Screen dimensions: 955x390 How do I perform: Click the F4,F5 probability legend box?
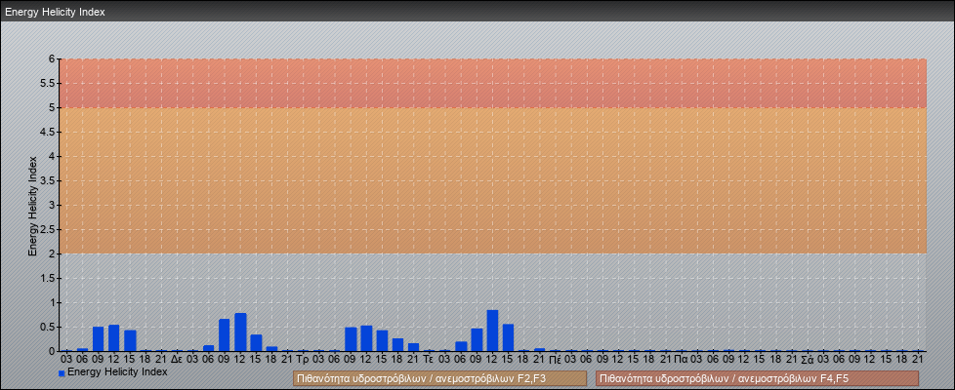[757, 378]
